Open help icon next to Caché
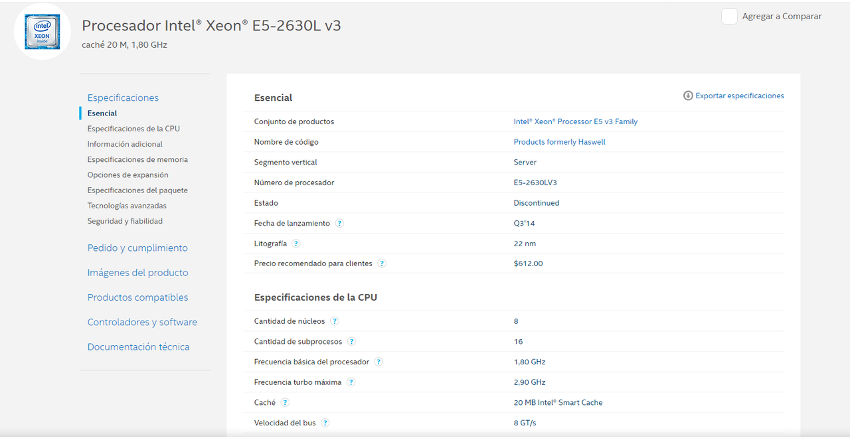 [x=285, y=402]
